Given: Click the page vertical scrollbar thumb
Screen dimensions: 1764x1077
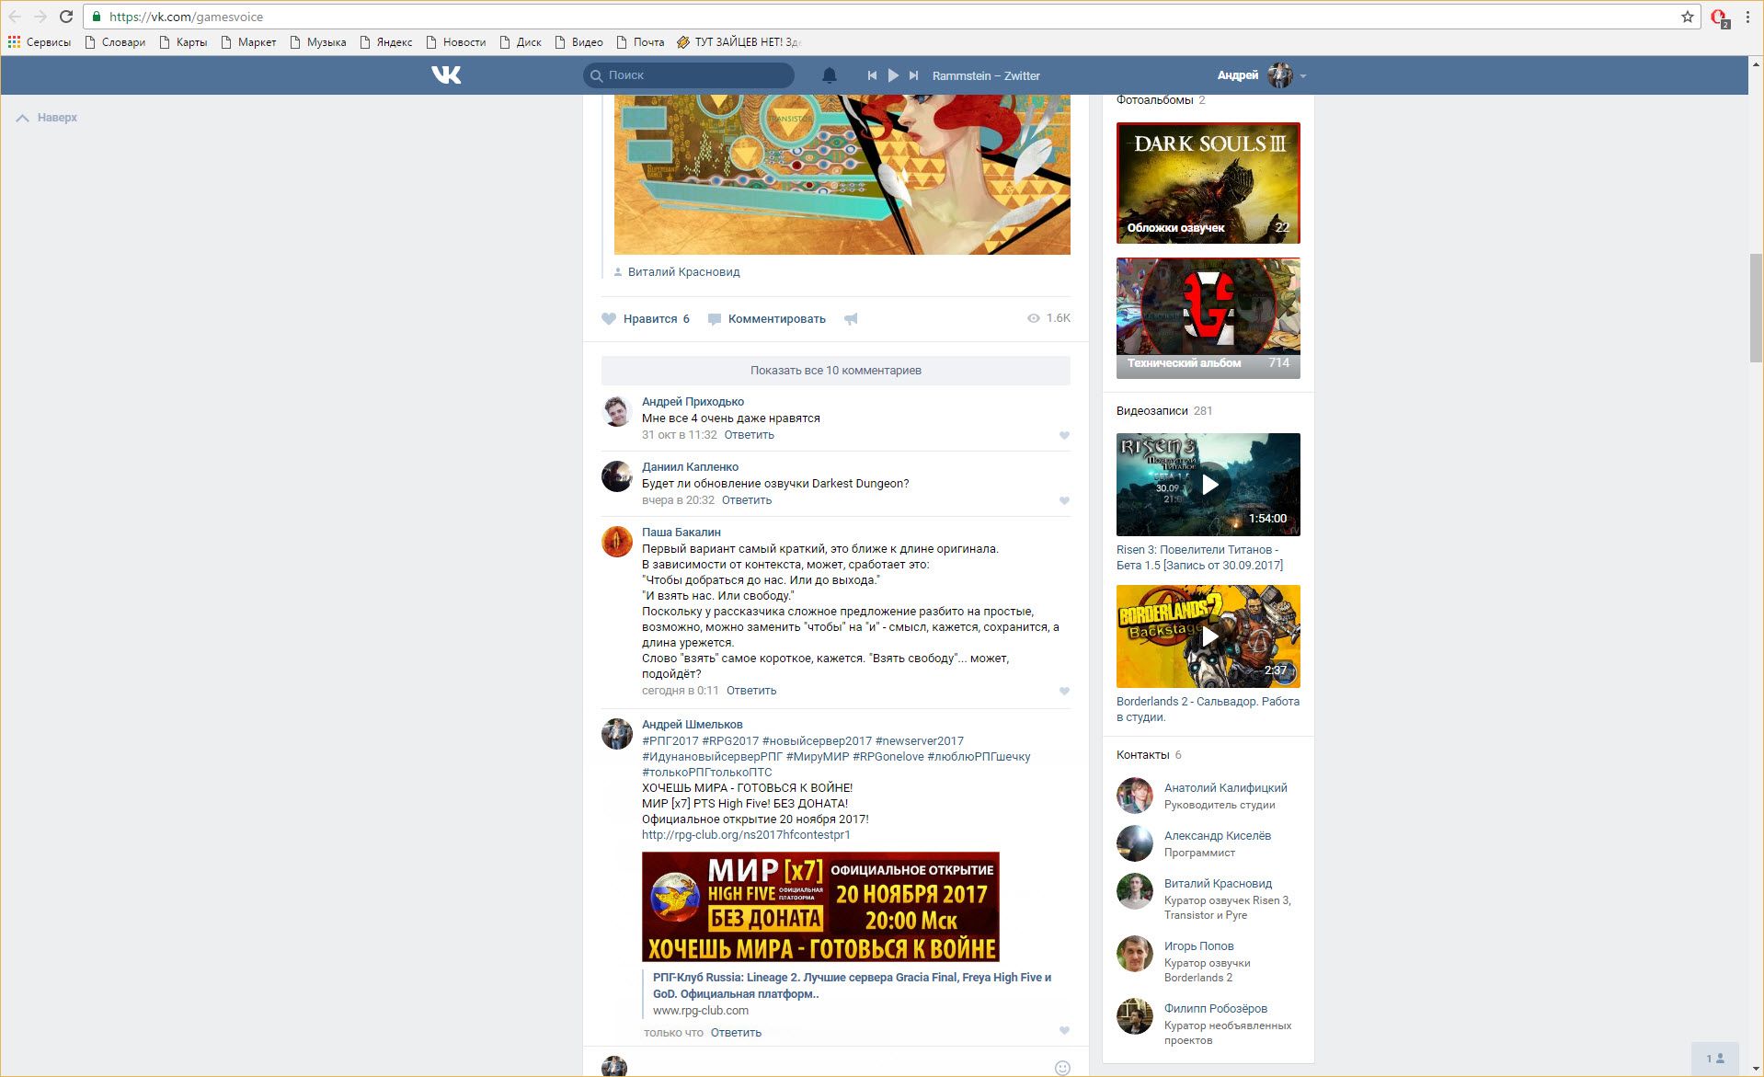Looking at the screenshot, I should point(1756,308).
